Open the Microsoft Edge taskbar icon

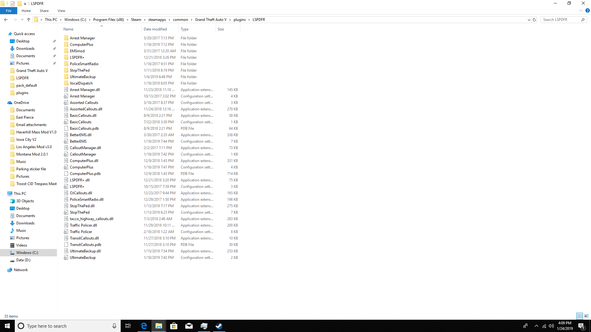[144, 326]
